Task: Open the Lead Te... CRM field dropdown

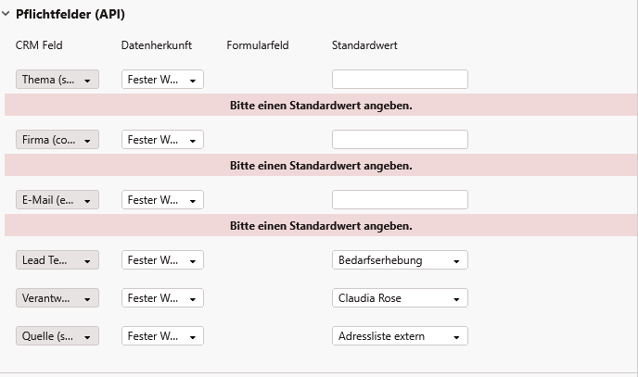Action: [57, 260]
